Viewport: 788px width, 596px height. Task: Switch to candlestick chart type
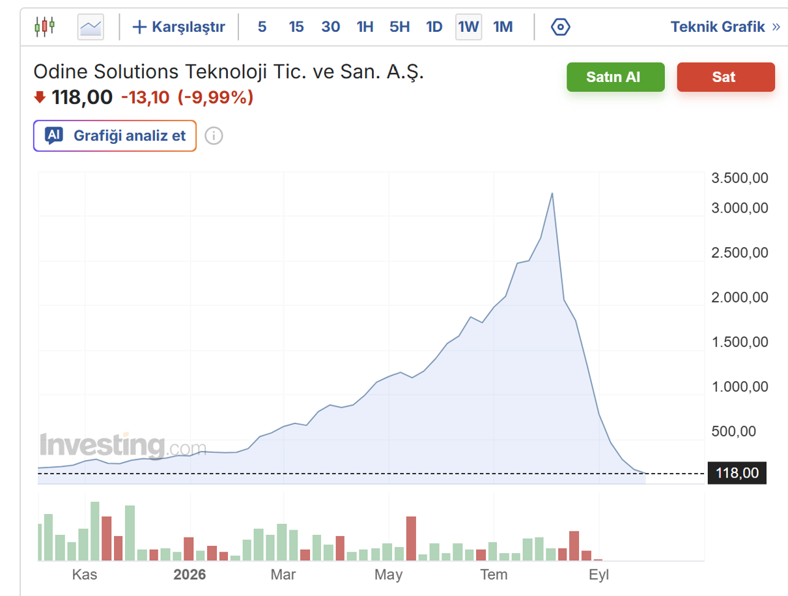click(x=45, y=27)
